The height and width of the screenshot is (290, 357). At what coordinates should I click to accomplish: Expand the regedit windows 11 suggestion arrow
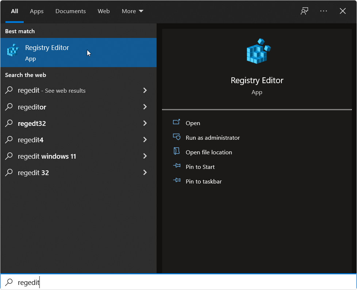pyautogui.click(x=145, y=156)
